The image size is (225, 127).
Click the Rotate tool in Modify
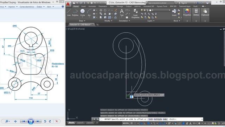tap(105, 10)
